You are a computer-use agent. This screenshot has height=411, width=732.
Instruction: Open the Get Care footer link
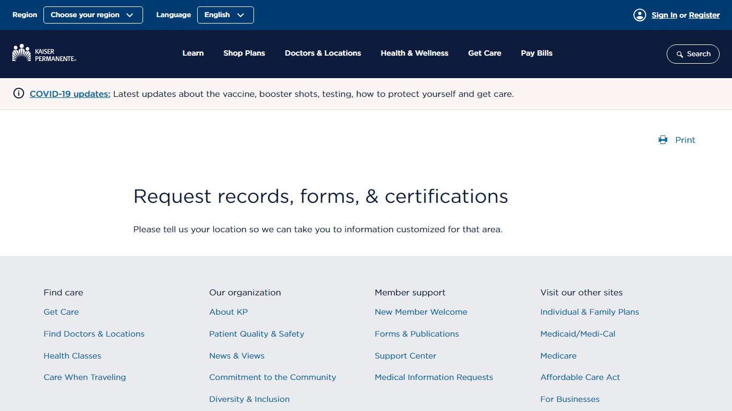tap(61, 312)
